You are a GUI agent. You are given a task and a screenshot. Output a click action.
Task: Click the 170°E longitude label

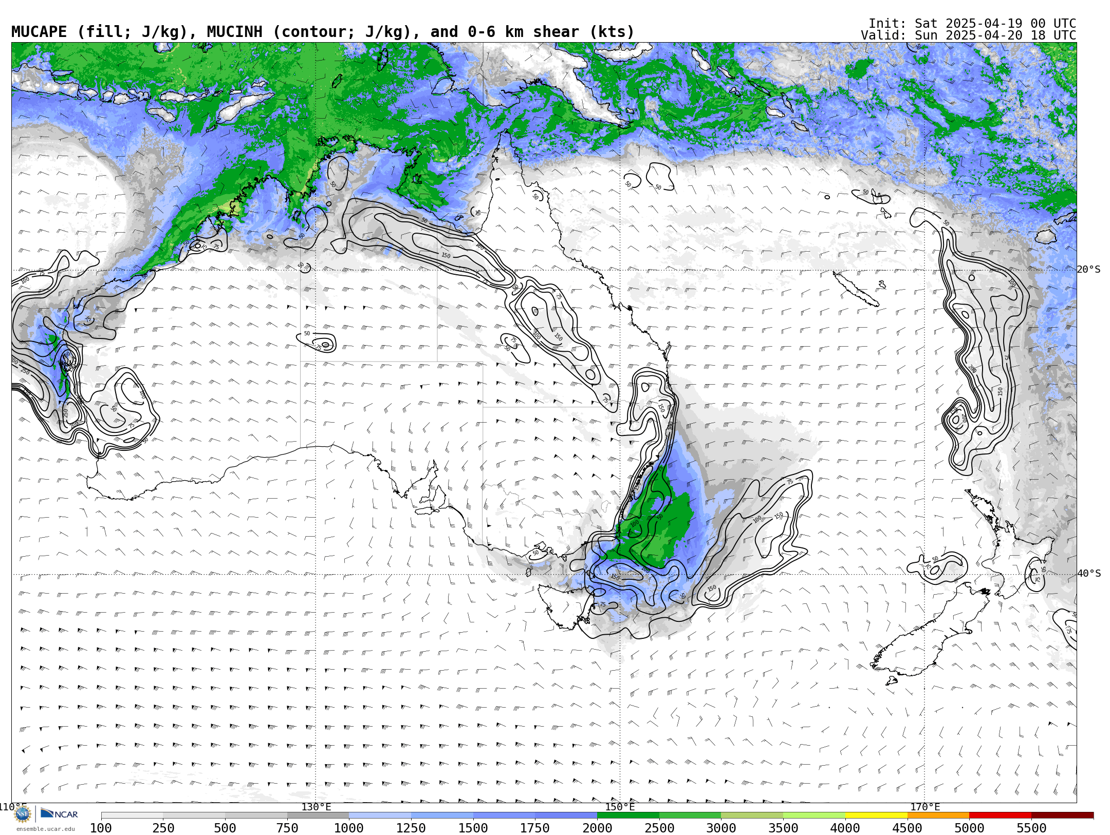click(x=925, y=807)
